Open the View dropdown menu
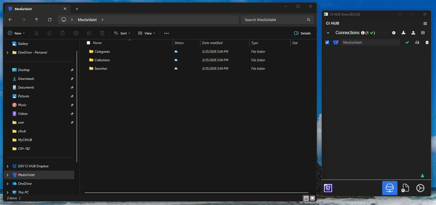Viewport: 436px width, 205px height. coord(147,33)
